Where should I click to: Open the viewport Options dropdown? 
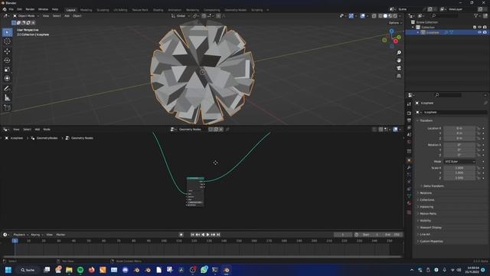coord(395,23)
